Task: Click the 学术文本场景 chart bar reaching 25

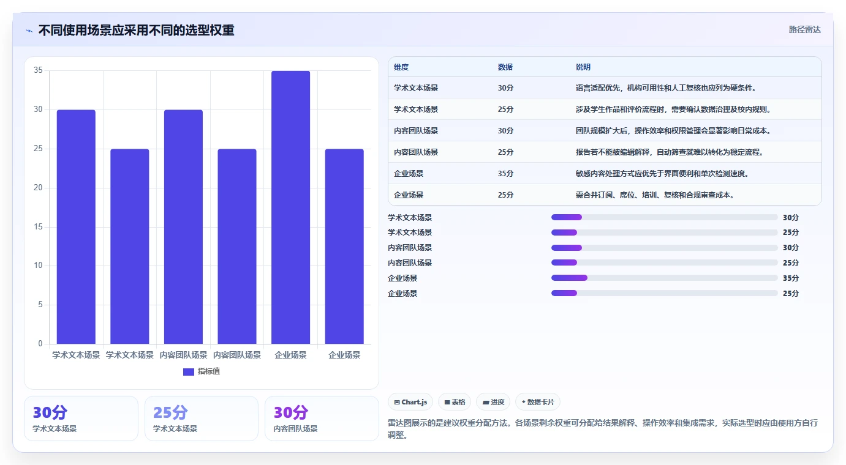Action: point(130,246)
